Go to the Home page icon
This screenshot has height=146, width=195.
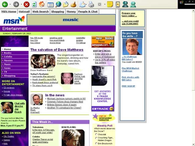pyautogui.click(x=42, y=4)
